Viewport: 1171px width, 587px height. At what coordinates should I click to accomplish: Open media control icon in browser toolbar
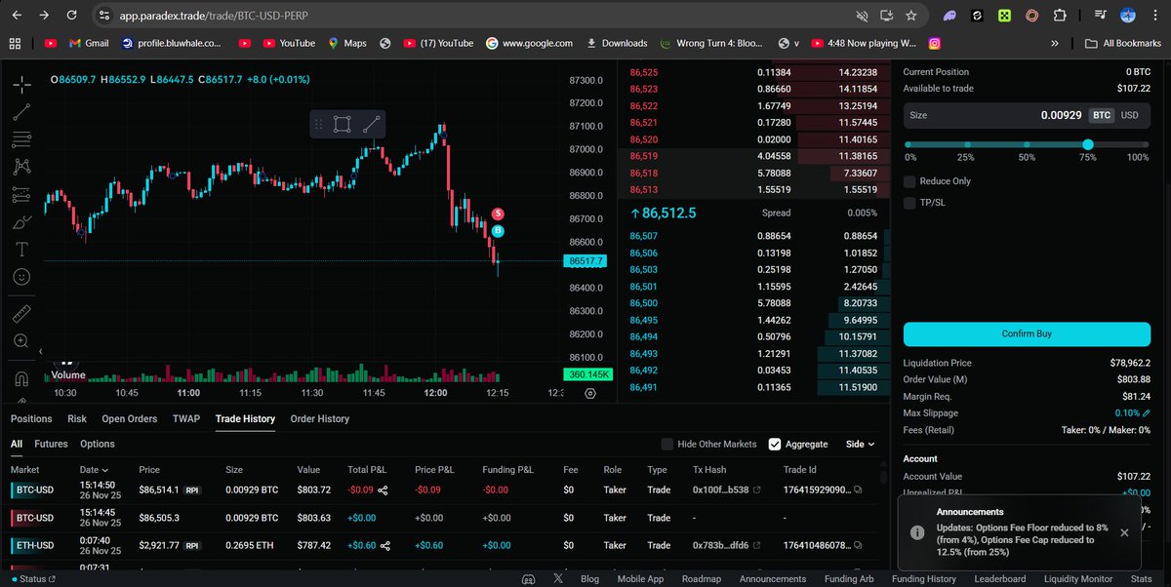pyautogui.click(x=1101, y=16)
